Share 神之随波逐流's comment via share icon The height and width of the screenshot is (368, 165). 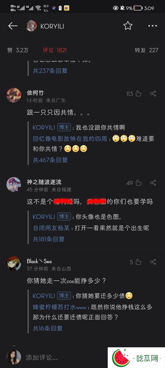coord(153,183)
